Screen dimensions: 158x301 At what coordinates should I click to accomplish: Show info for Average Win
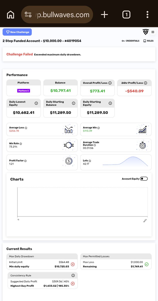click(x=98, y=128)
